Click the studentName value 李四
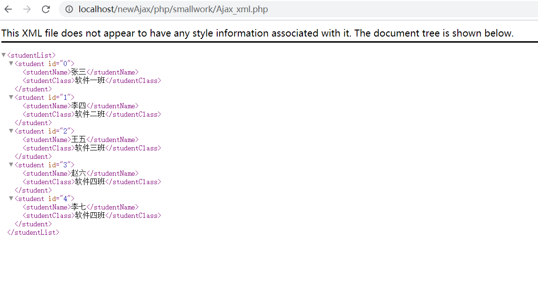The height and width of the screenshot is (291, 538). pos(79,106)
